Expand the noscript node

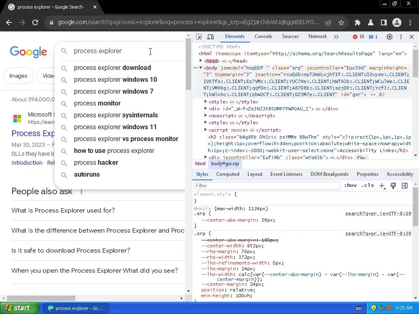pos(205,116)
